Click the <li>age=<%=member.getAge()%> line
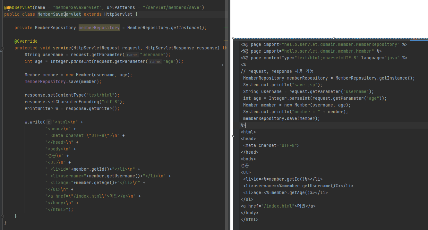 pos(286,192)
